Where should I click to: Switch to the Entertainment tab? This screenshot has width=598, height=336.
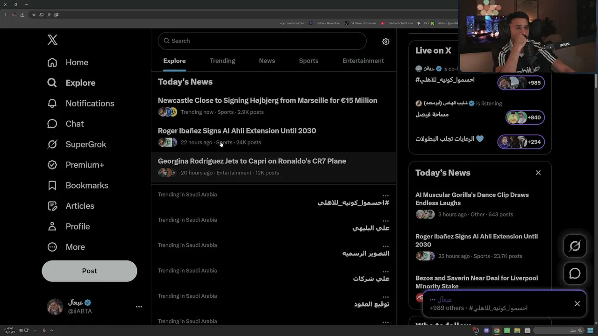(x=363, y=61)
